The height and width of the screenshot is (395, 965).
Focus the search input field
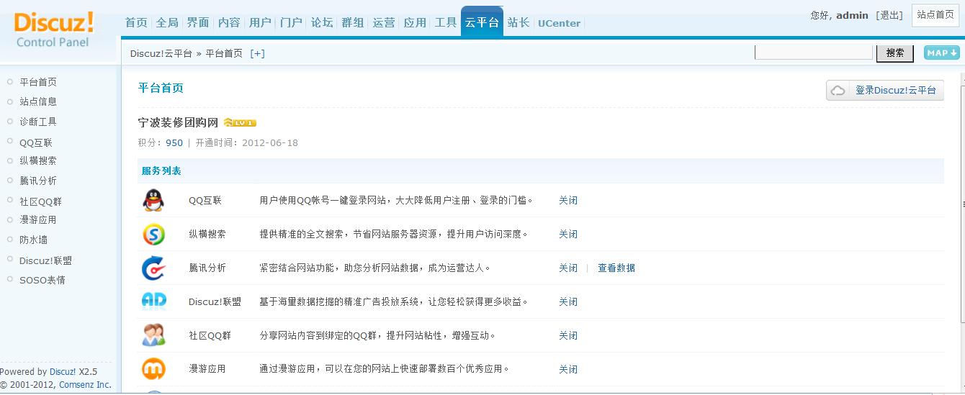pos(814,52)
